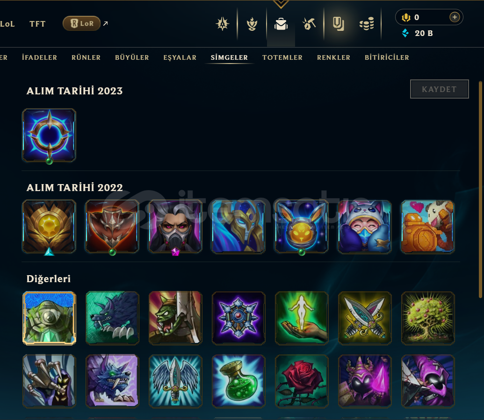Open the Profile crest icon
The height and width of the screenshot is (420, 484).
252,24
